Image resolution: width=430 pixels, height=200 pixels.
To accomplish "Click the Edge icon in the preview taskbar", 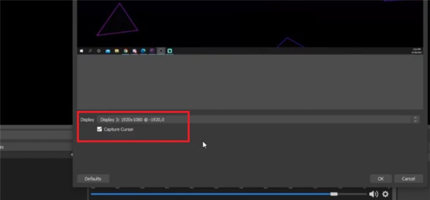I will (143, 51).
